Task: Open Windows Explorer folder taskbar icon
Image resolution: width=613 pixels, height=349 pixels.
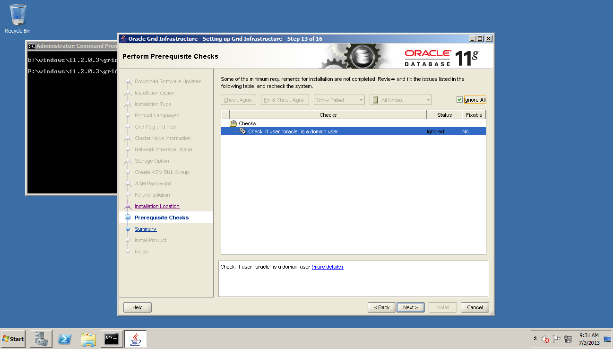Action: pos(88,339)
